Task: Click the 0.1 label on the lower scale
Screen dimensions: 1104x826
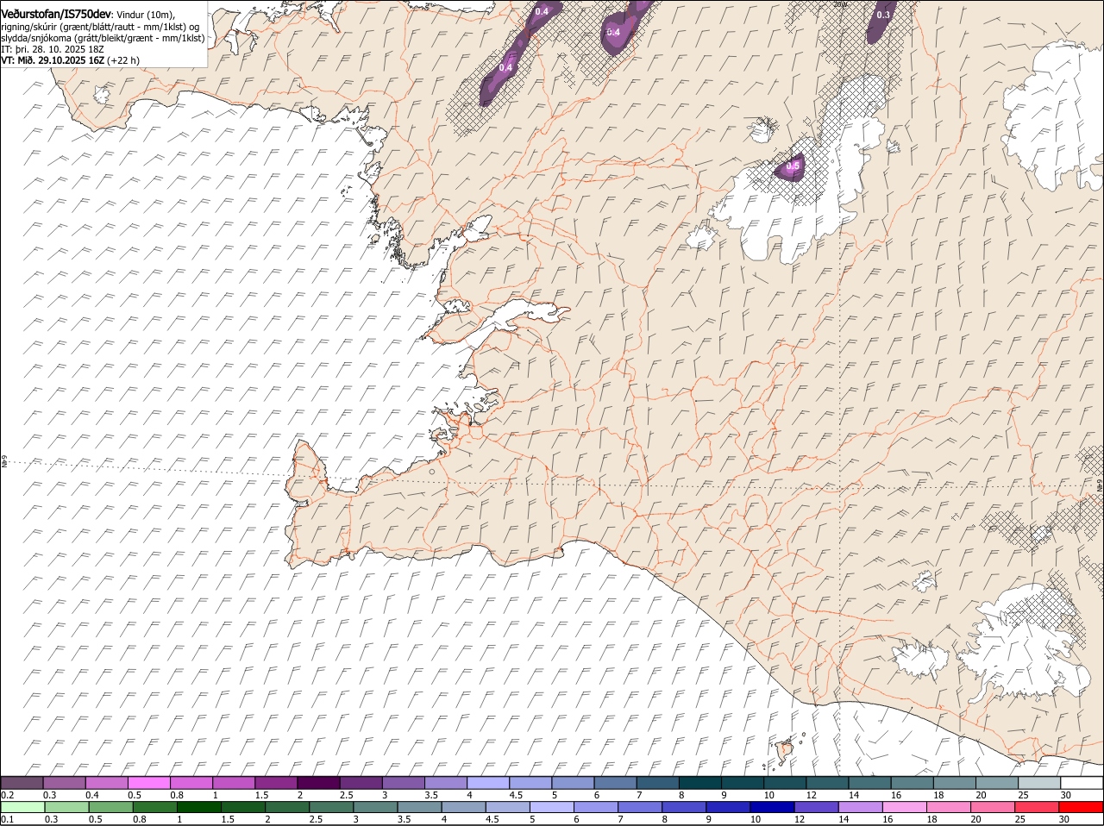Action: (x=7, y=818)
